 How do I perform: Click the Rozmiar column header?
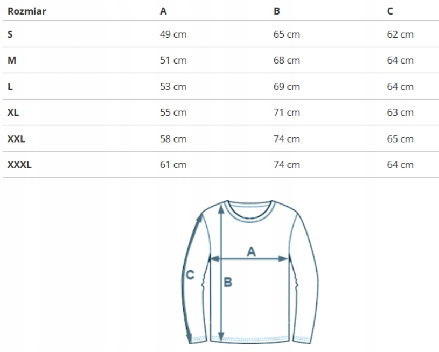pos(26,11)
